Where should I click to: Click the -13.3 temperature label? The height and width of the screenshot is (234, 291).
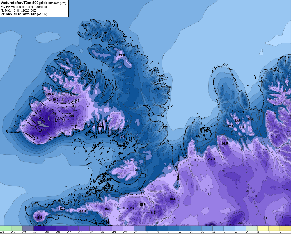tap(82, 211)
